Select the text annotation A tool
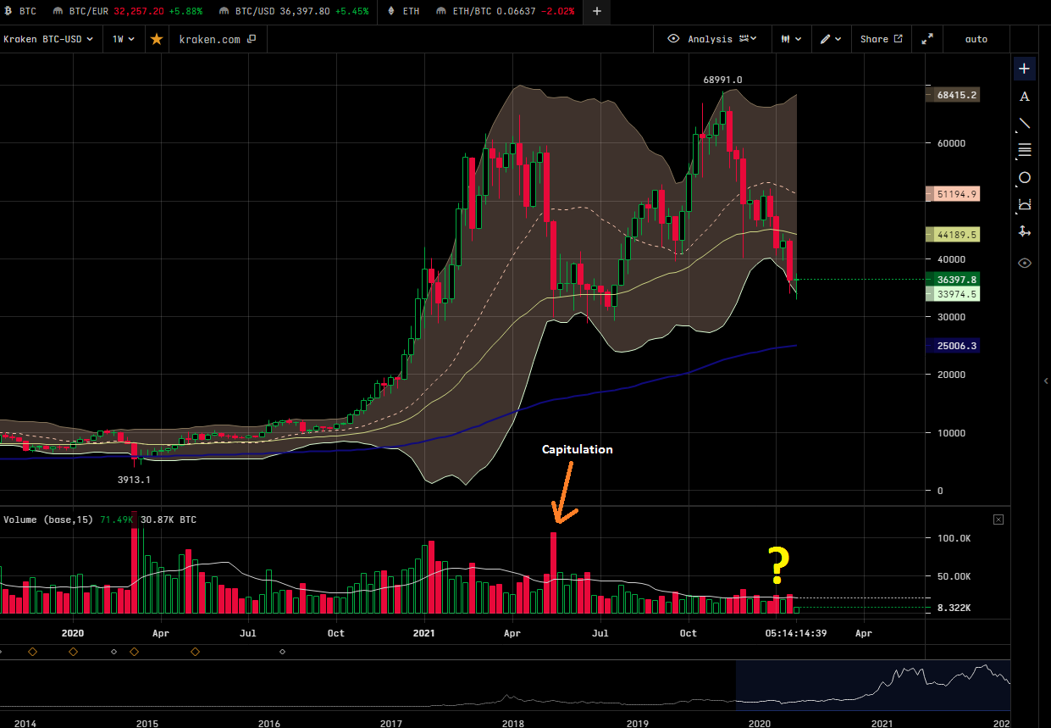This screenshot has width=1051, height=728. point(1025,97)
